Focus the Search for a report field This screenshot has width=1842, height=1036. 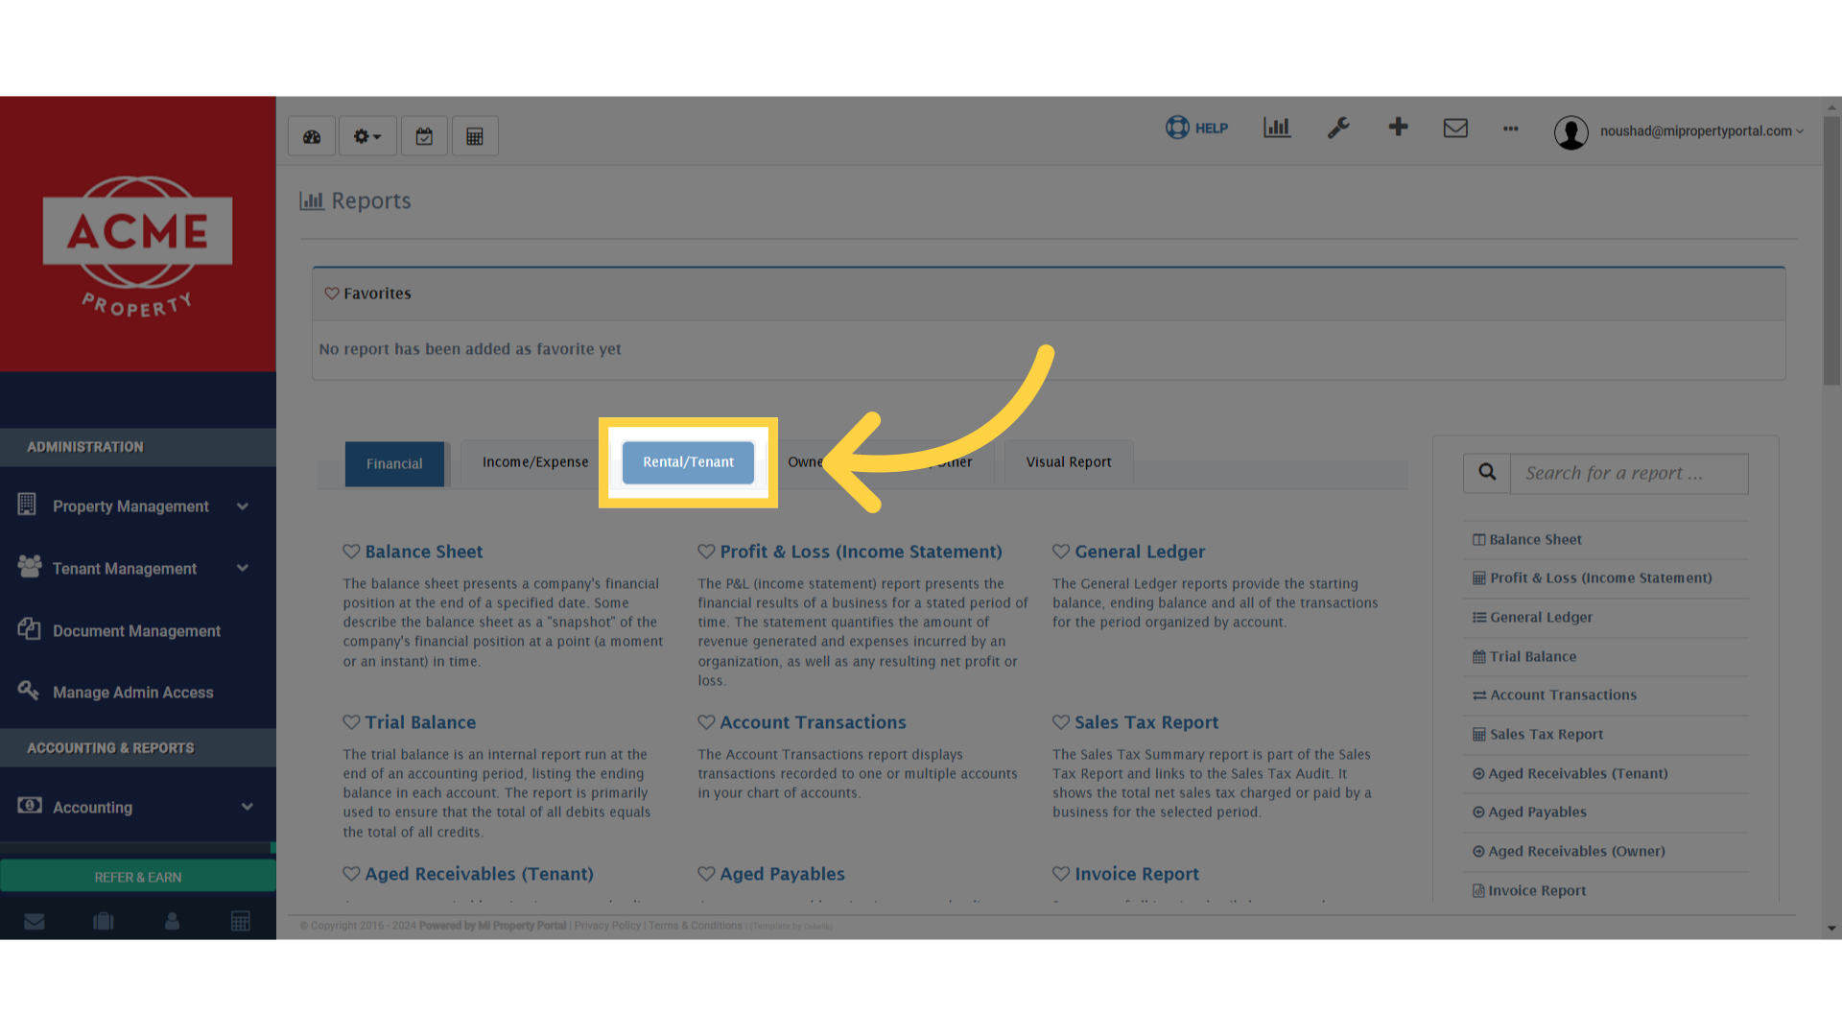pos(1629,473)
